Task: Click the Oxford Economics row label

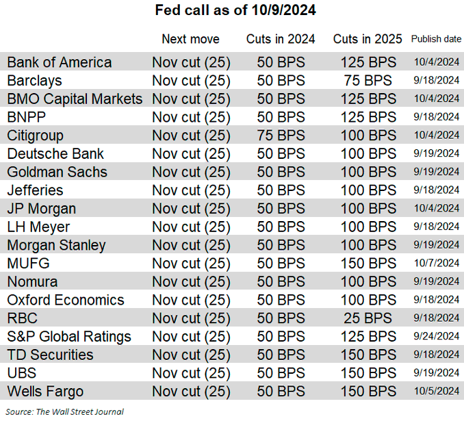Action: (66, 300)
